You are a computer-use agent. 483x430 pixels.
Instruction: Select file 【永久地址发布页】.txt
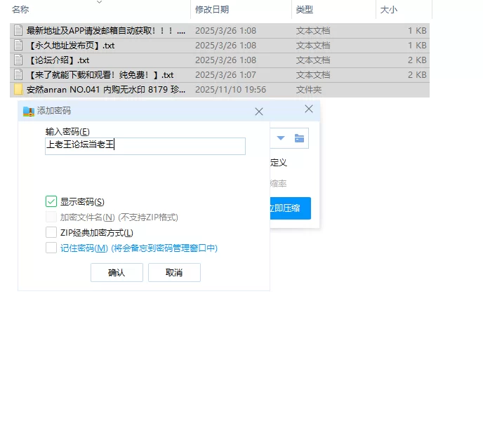point(220,46)
